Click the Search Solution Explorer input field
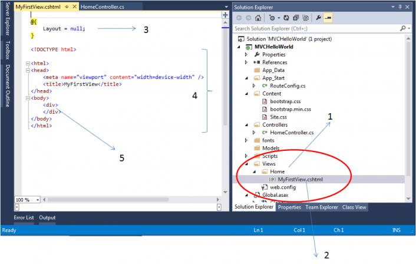 coord(316,28)
